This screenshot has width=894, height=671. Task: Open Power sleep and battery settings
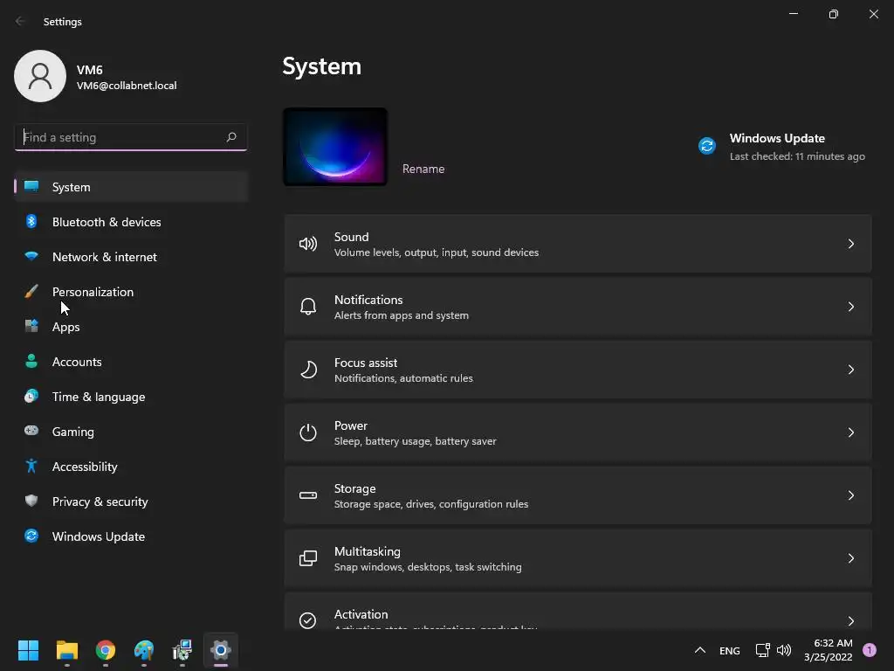578,432
